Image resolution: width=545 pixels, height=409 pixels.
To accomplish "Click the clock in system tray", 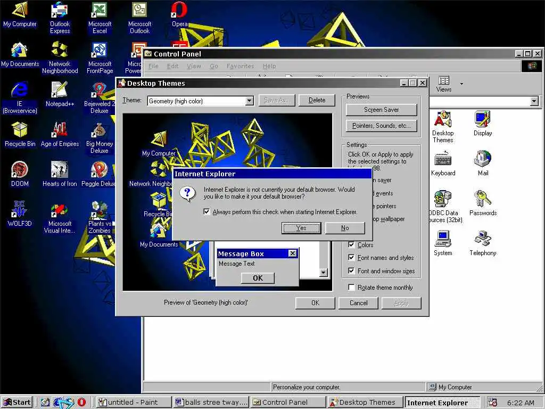I will point(521,403).
